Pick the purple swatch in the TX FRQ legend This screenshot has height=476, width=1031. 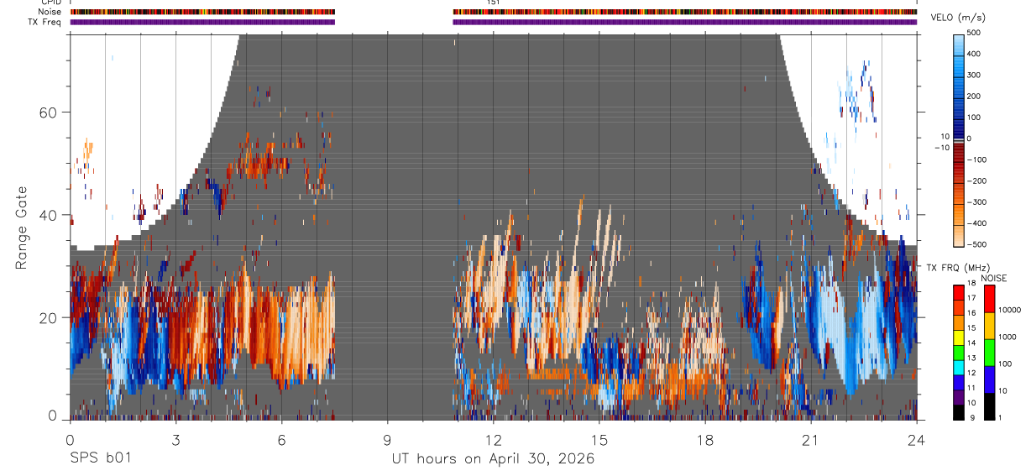point(959,397)
